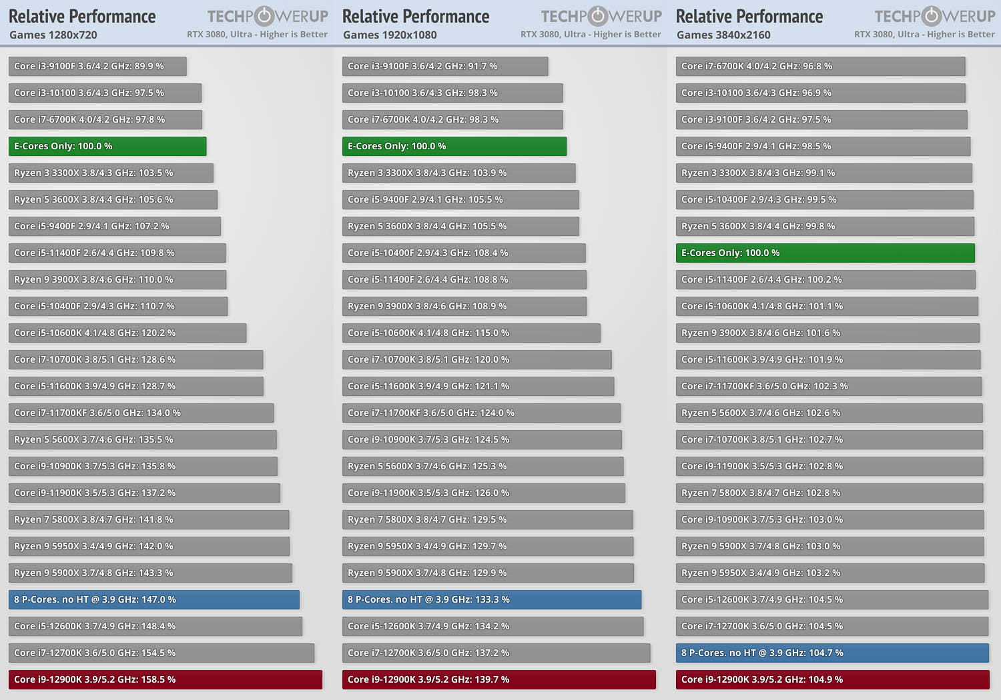This screenshot has height=700, width=1001.
Task: Click Core i9-10900K 135.8 % bar
Action: [143, 466]
